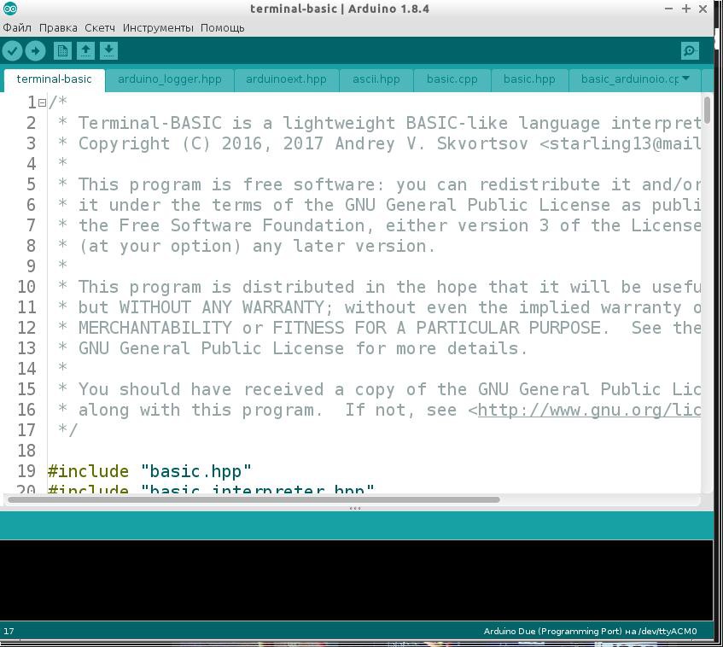Viewport: 723px width, 647px height.
Task: Click the vertical editor scrollbar thumb
Action: pos(707,110)
